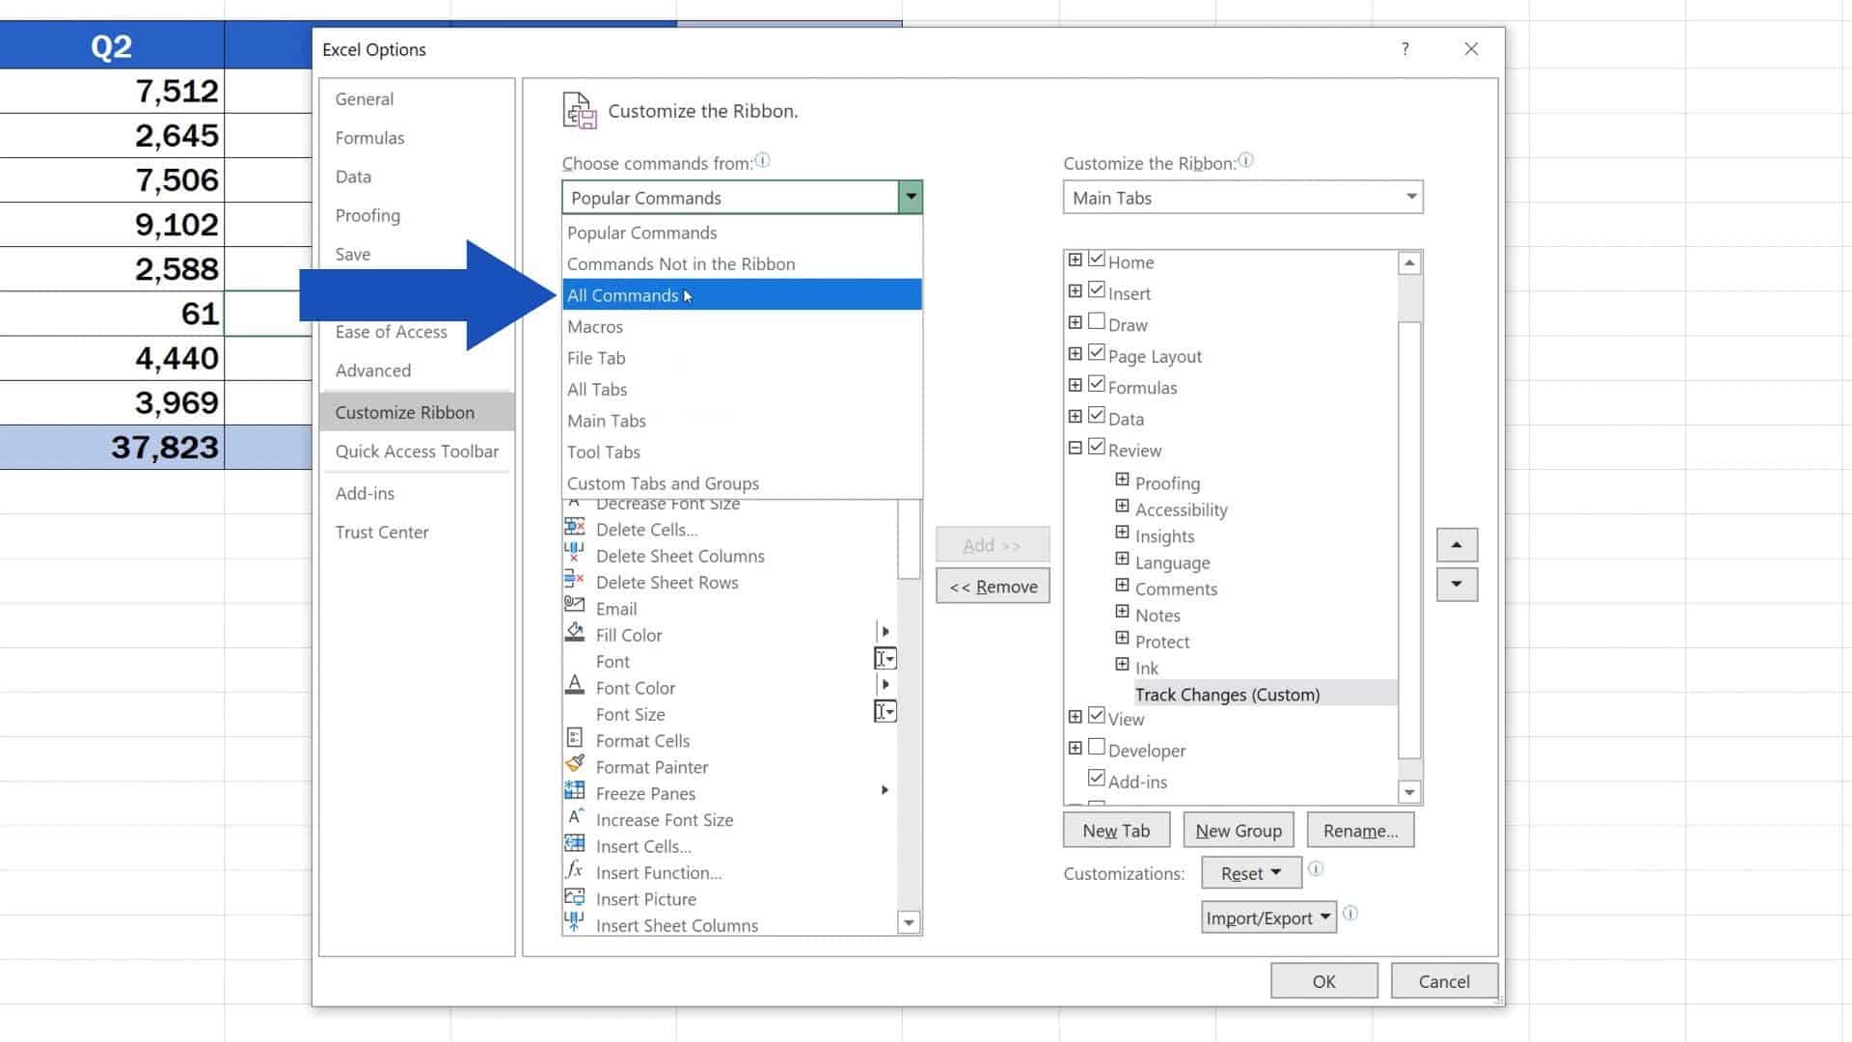
Task: Switch to the Quick Access Toolbar settings page
Action: click(x=416, y=451)
